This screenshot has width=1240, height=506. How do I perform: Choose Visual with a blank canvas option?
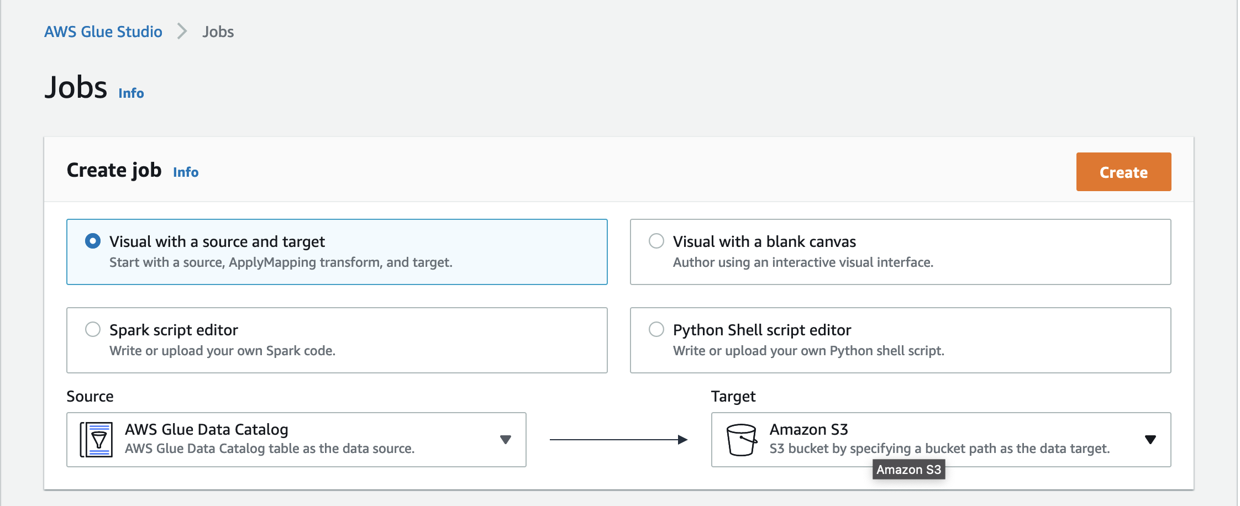(656, 241)
